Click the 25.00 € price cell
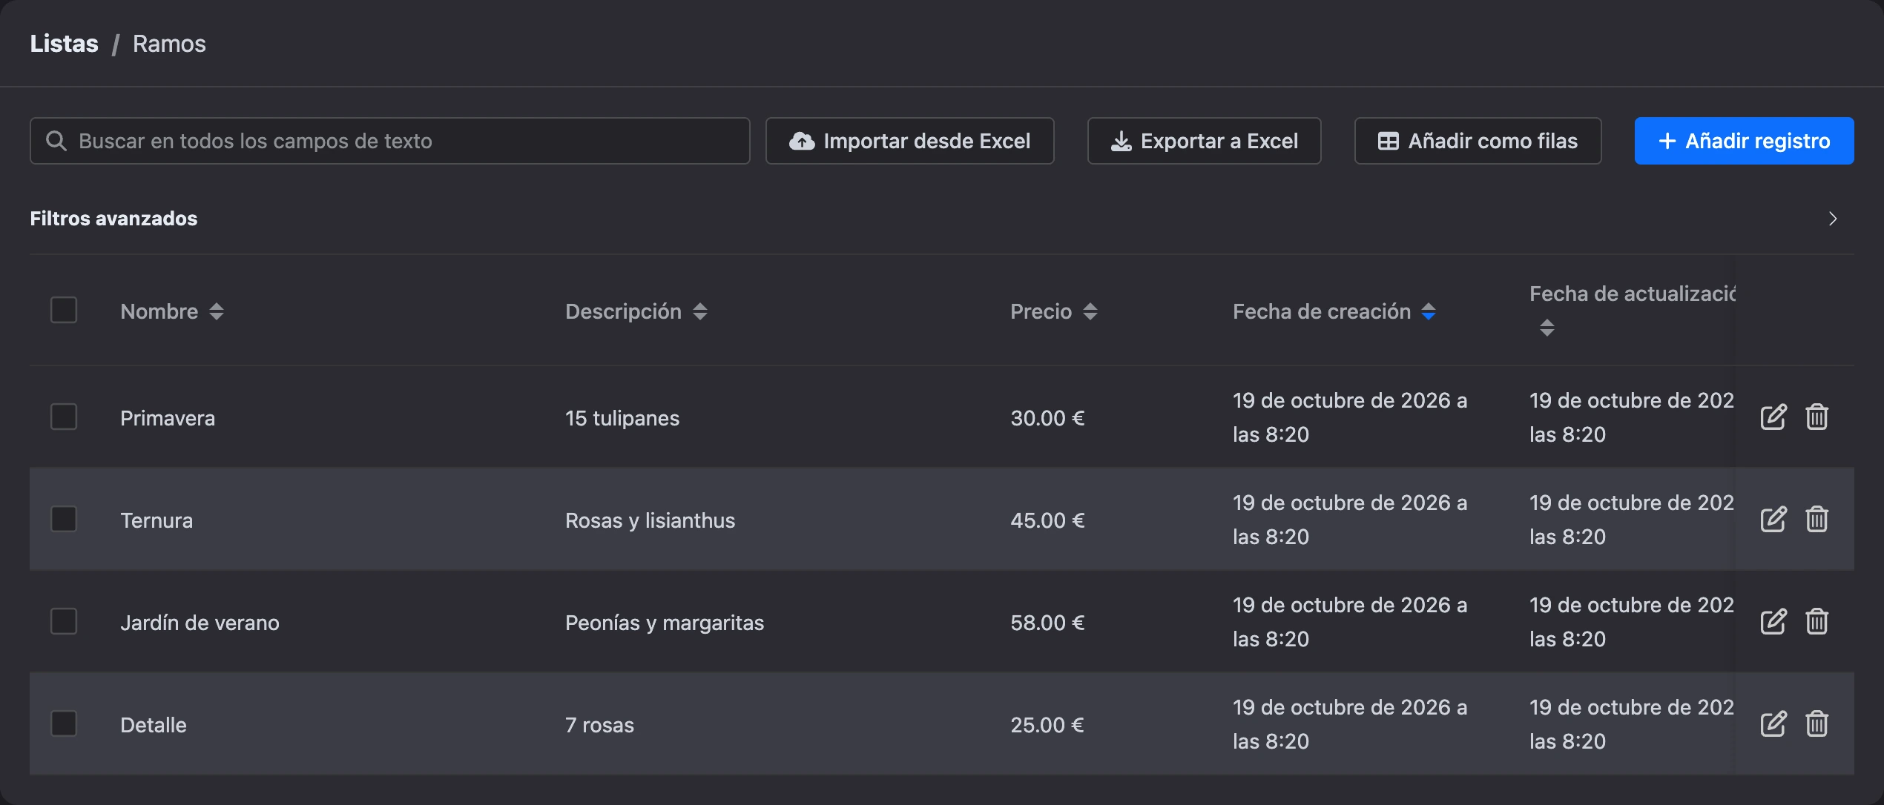1884x805 pixels. coord(1047,725)
